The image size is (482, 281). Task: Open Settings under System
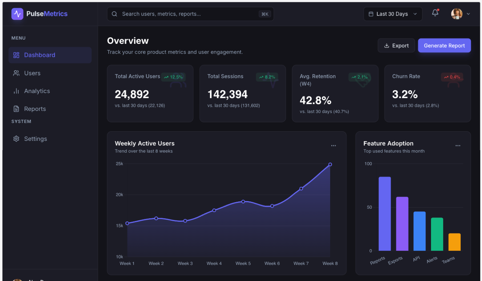point(50,139)
